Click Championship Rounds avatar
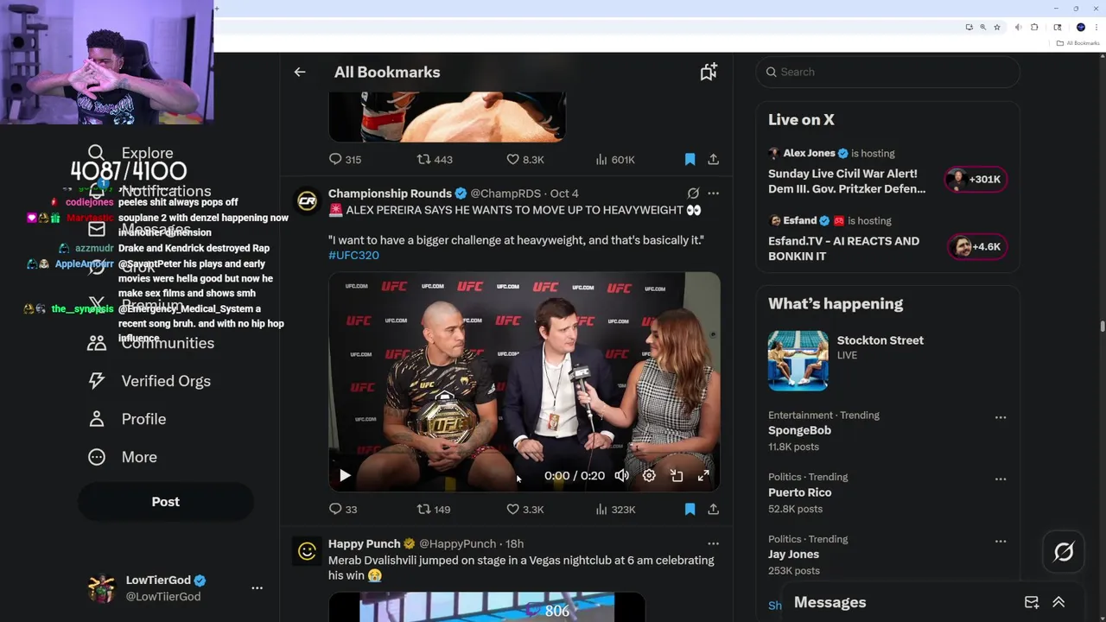1106x622 pixels. pos(307,201)
